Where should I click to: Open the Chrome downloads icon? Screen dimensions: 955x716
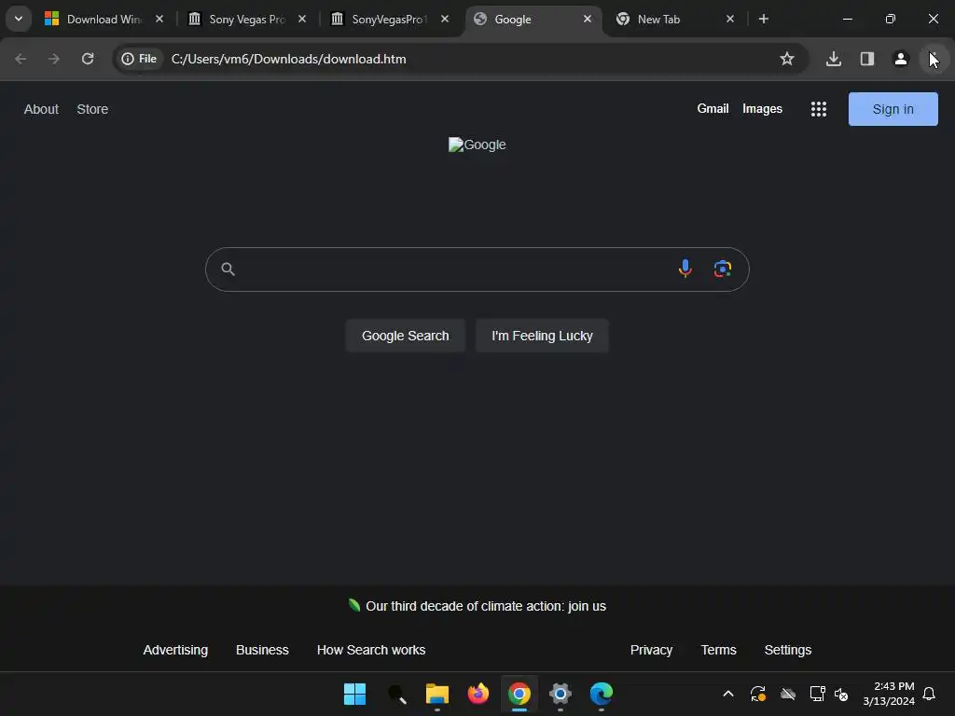pyautogui.click(x=833, y=59)
